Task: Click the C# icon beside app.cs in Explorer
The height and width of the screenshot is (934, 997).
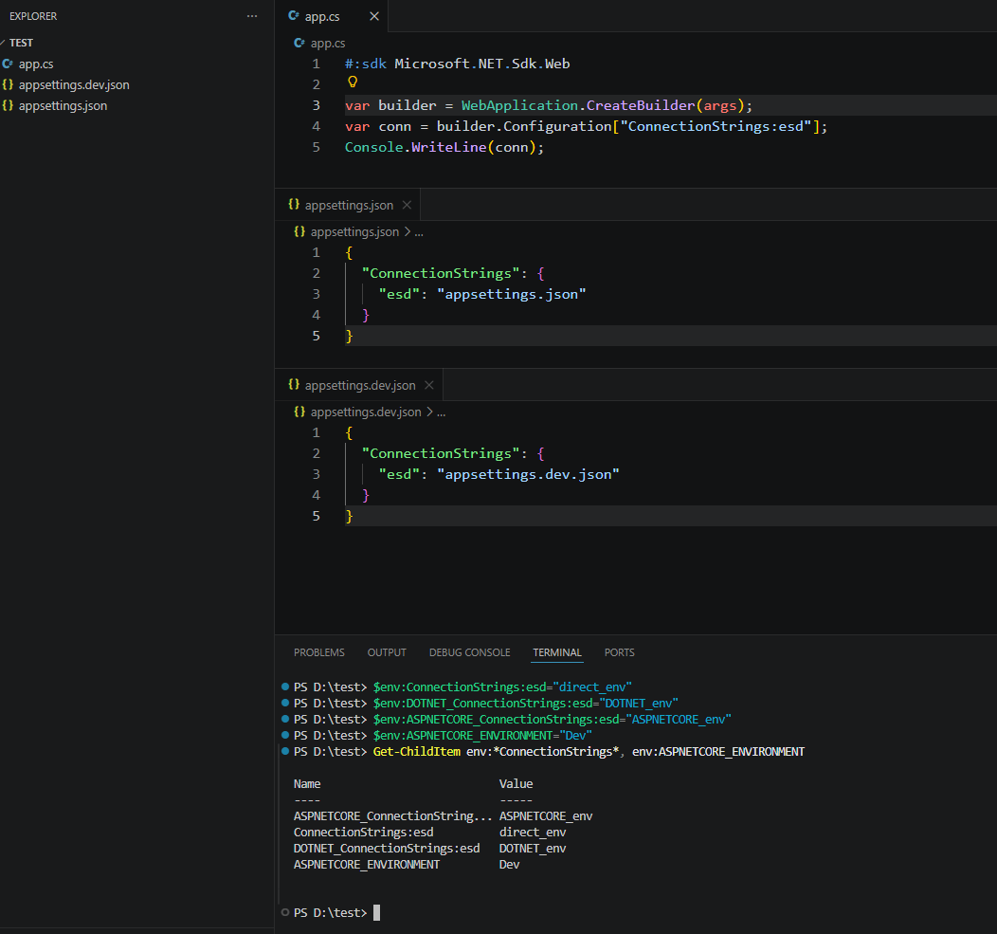Action: coord(8,64)
